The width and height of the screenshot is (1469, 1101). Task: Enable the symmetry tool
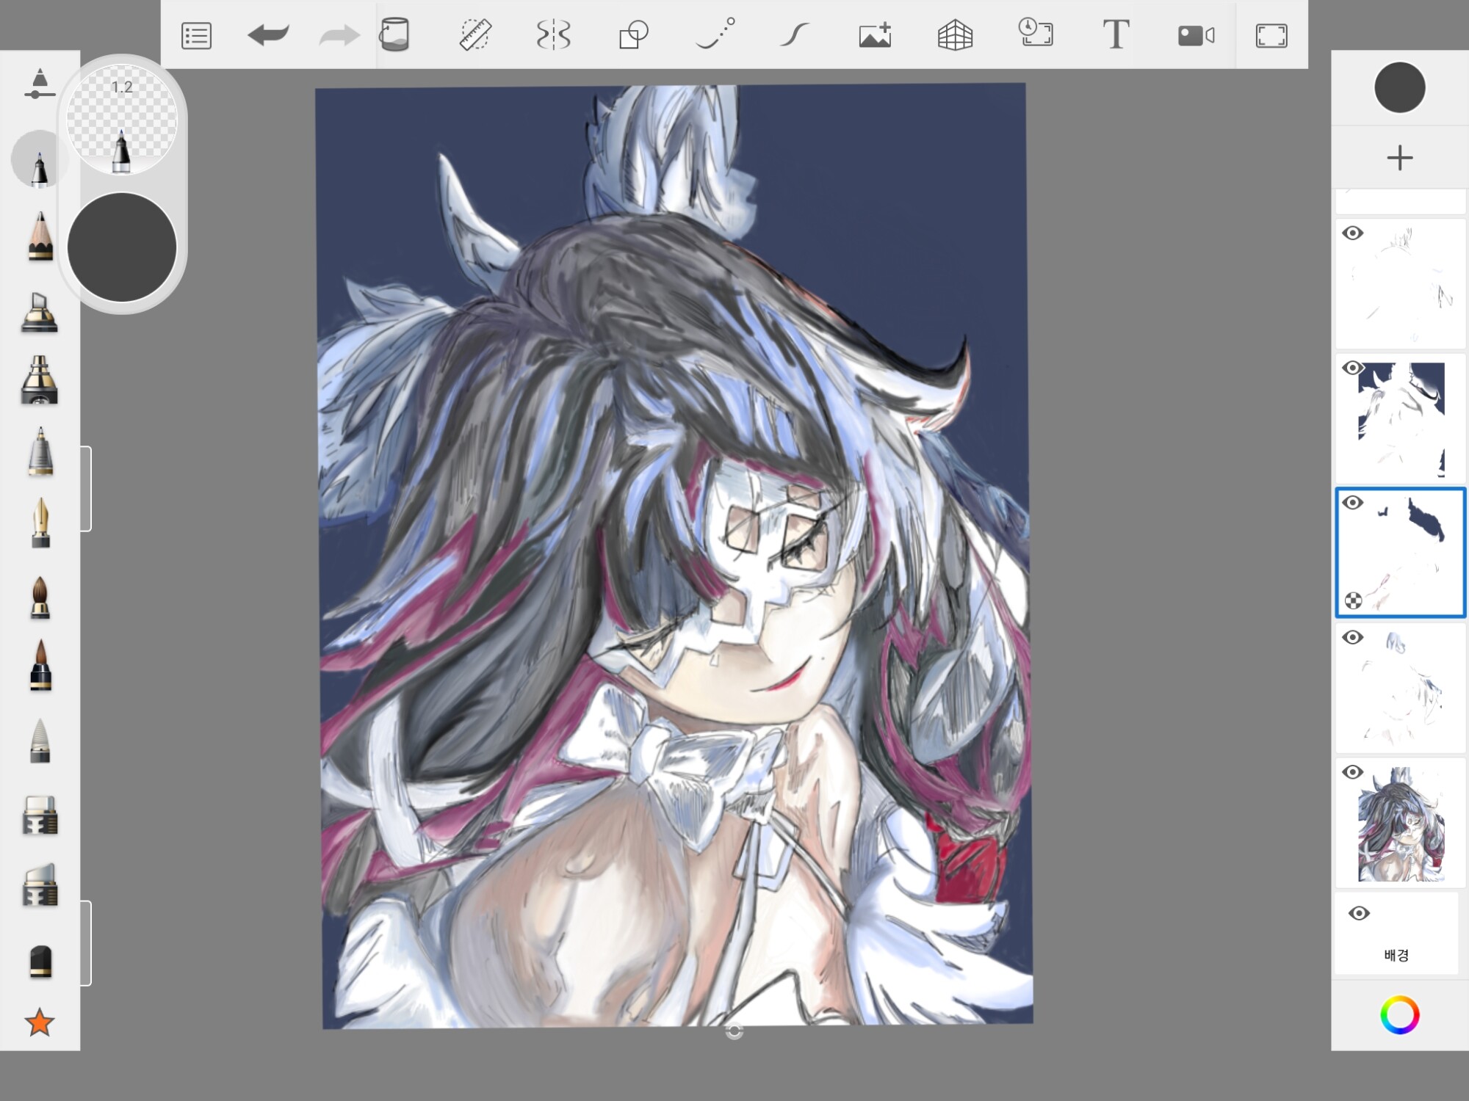click(553, 35)
